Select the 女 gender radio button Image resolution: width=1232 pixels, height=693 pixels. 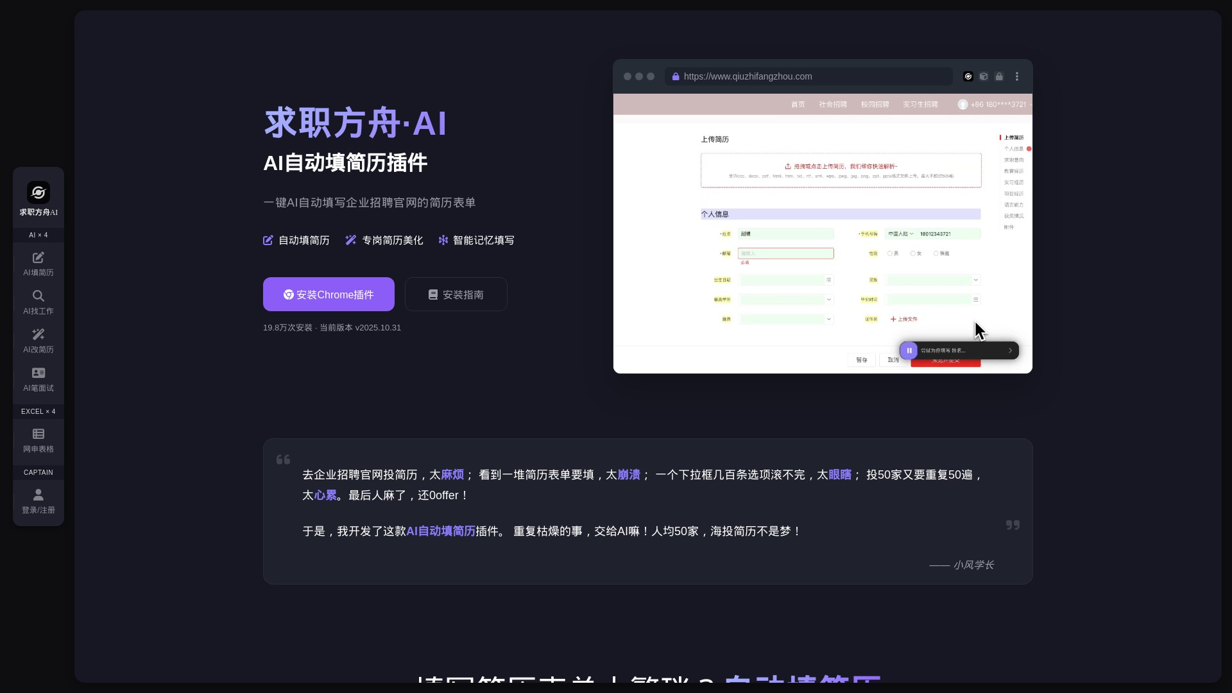913,253
